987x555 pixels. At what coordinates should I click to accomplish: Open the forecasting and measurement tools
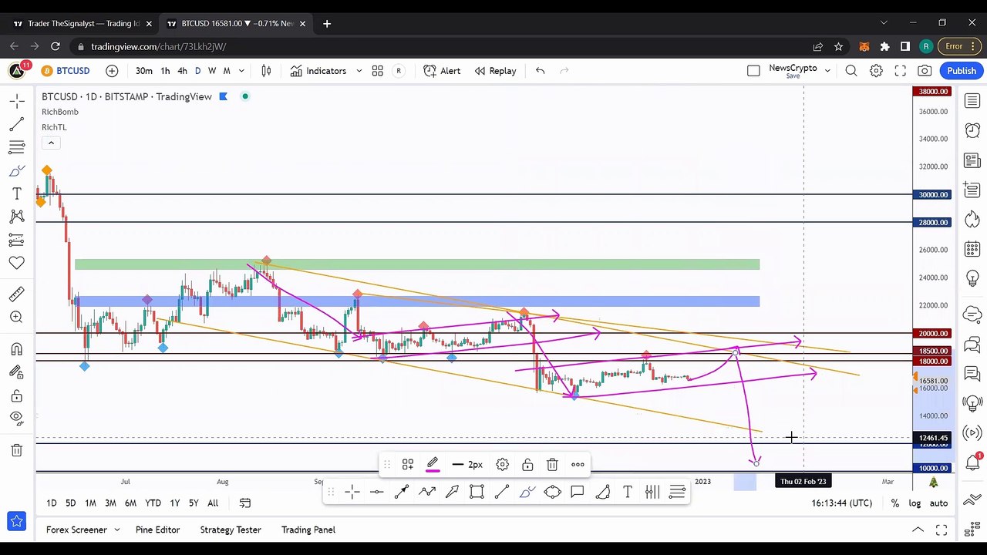[16, 240]
